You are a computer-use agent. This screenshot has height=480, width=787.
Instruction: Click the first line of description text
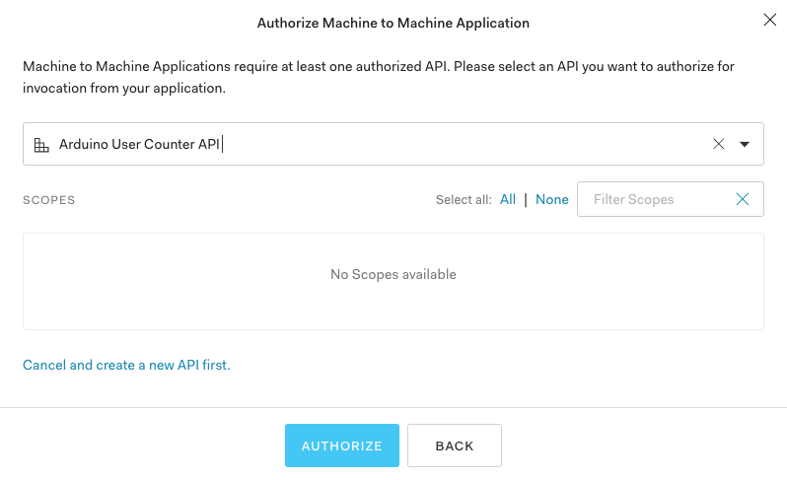click(378, 67)
